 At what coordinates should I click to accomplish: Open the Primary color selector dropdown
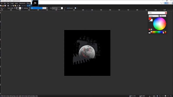[x=154, y=16]
